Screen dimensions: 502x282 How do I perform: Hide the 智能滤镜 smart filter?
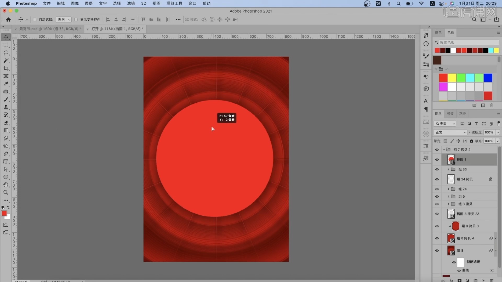point(454,262)
